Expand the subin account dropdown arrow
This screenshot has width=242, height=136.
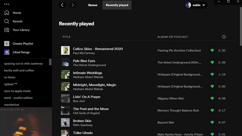click(x=204, y=5)
